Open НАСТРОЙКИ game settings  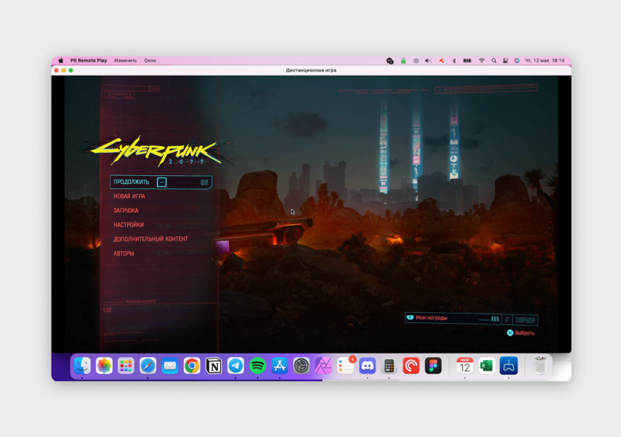[x=128, y=225]
